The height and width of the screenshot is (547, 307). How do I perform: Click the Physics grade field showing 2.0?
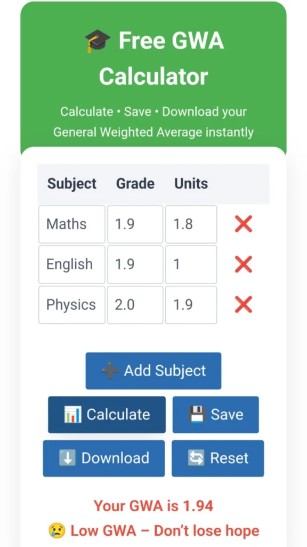[x=135, y=305]
